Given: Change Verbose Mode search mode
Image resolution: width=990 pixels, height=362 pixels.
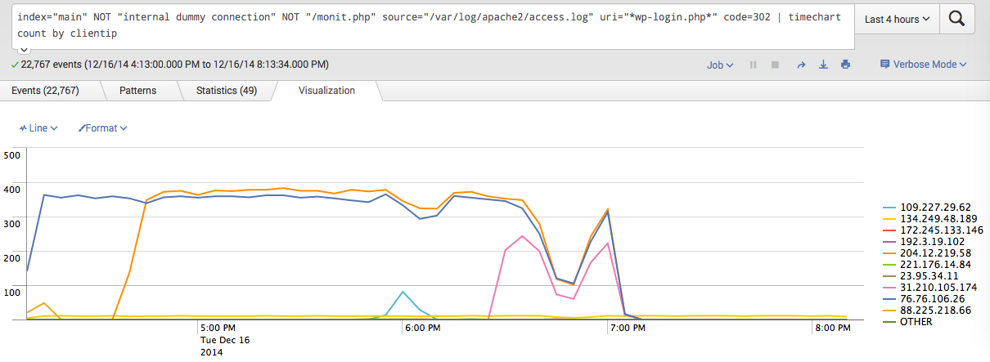Looking at the screenshot, I should 923,65.
